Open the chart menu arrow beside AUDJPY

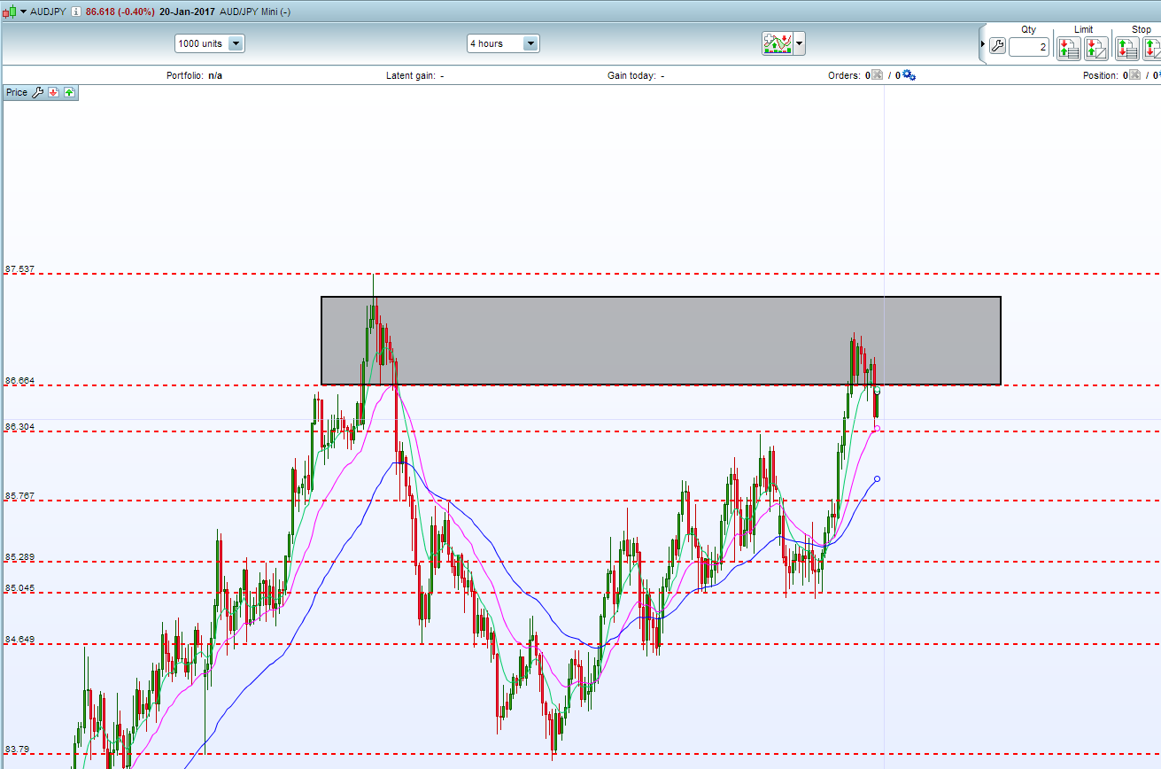point(22,12)
